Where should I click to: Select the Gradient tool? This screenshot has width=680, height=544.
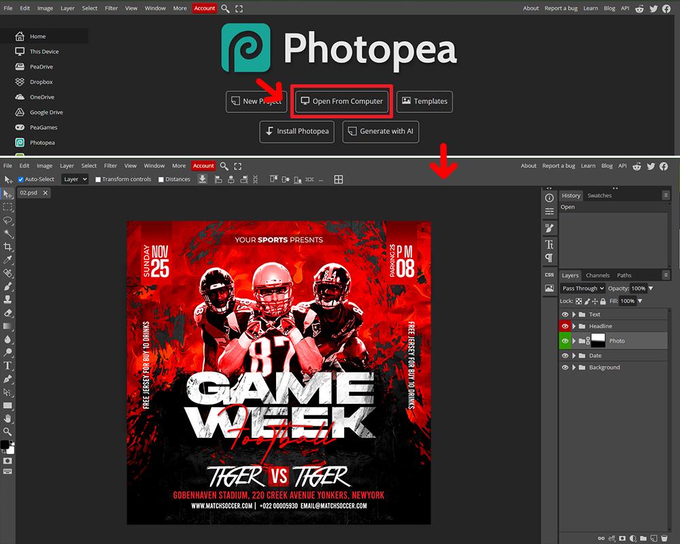point(7,326)
